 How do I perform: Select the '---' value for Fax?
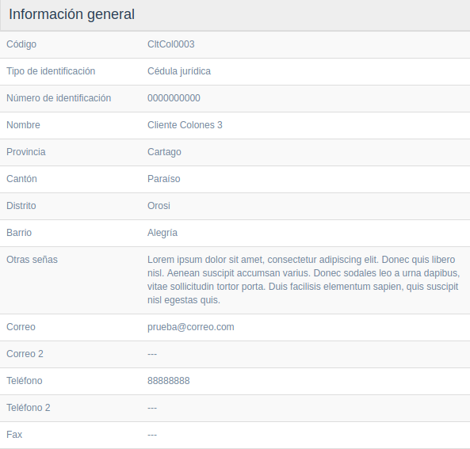[x=152, y=435]
